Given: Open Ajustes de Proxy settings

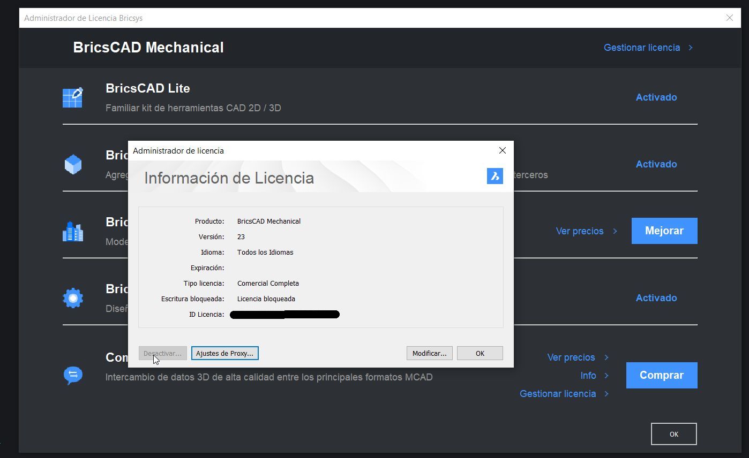Looking at the screenshot, I should [x=224, y=353].
